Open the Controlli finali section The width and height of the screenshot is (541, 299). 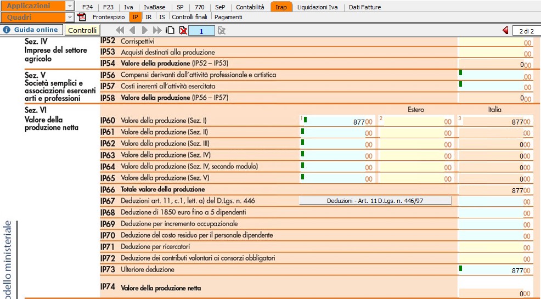tap(190, 17)
